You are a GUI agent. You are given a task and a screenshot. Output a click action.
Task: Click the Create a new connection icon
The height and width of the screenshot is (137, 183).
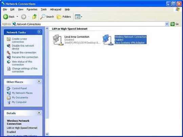pyautogui.click(x=8, y=39)
